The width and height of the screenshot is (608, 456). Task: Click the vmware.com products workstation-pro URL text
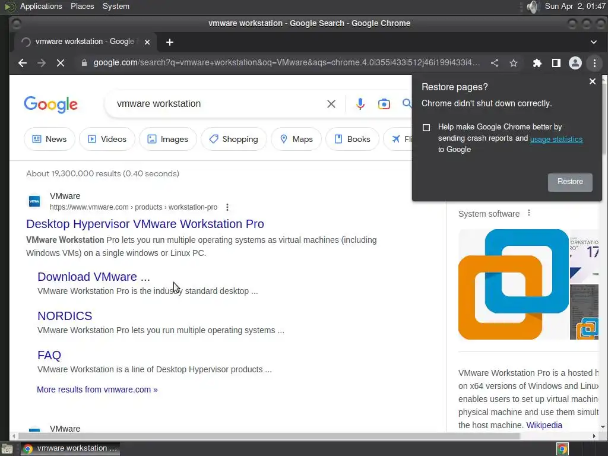coord(134,207)
